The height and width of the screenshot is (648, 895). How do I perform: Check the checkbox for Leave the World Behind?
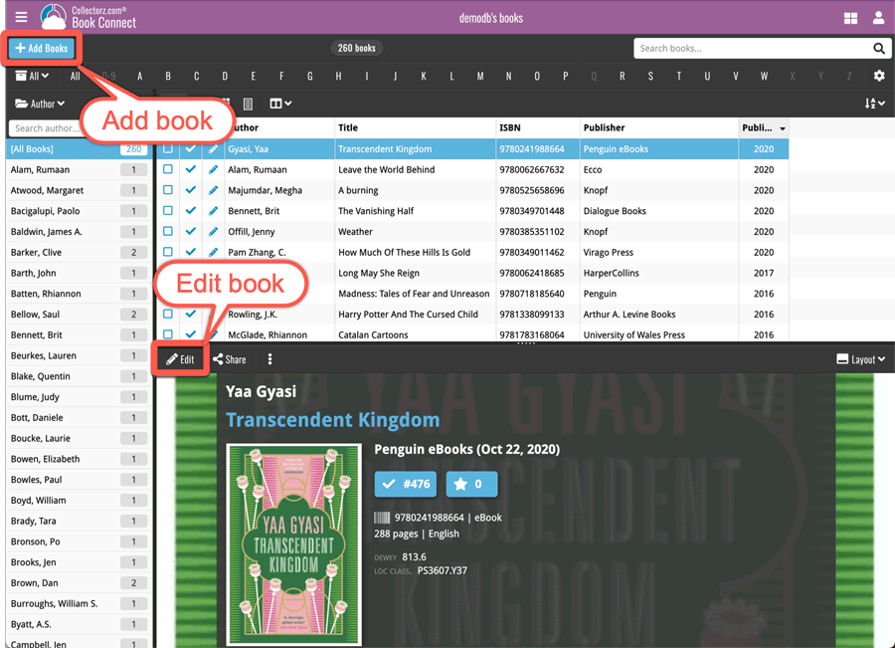167,169
